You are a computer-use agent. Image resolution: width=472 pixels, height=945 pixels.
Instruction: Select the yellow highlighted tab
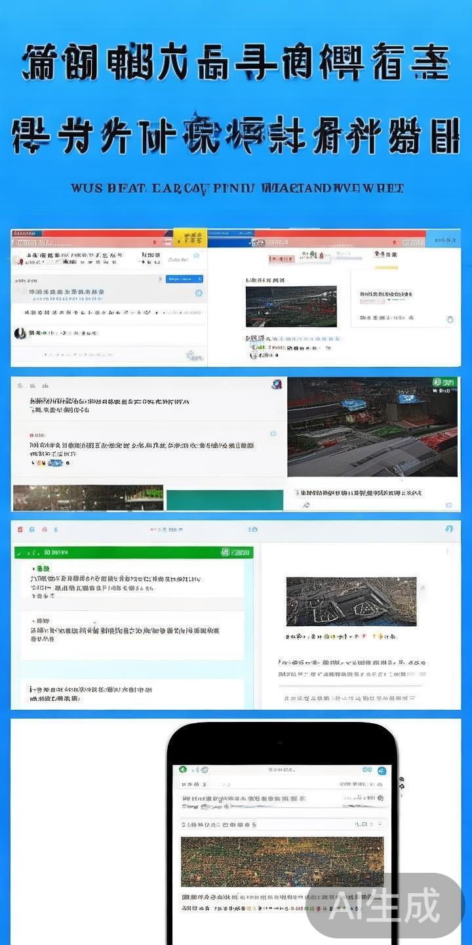click(189, 238)
